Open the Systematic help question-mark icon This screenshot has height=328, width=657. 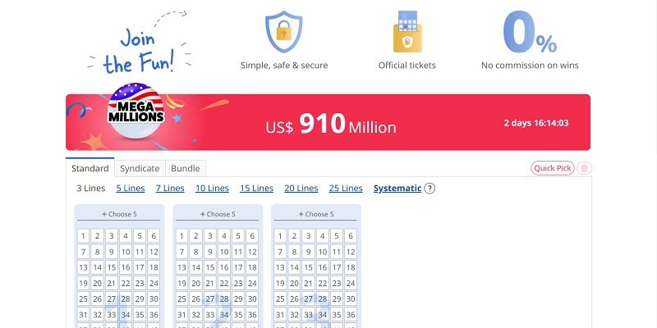430,189
